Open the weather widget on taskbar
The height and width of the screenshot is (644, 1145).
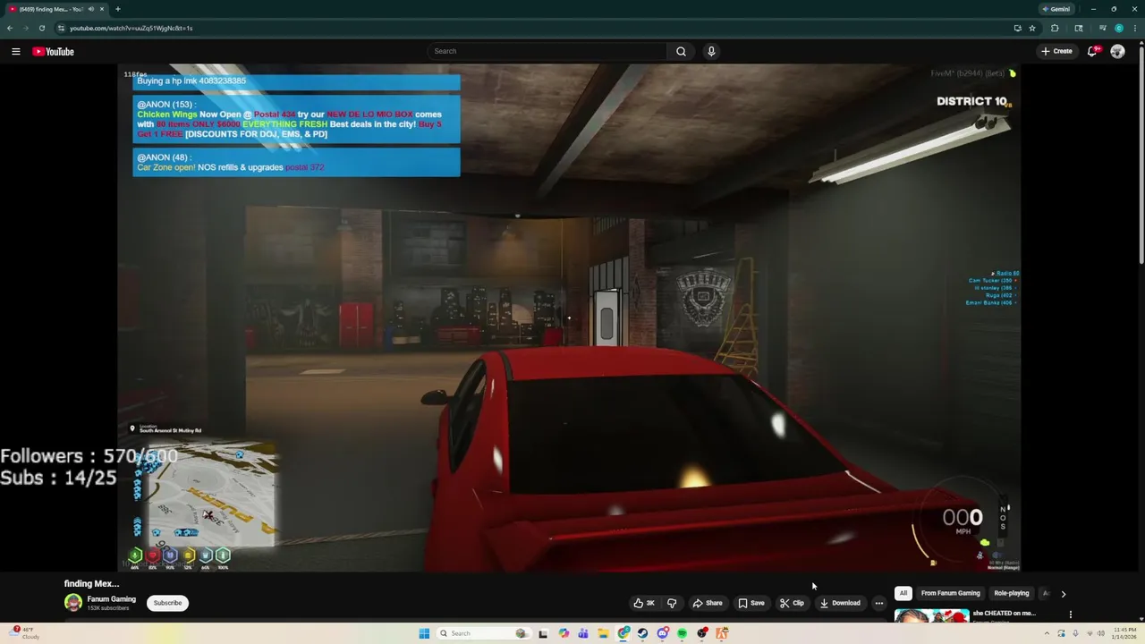[24, 633]
